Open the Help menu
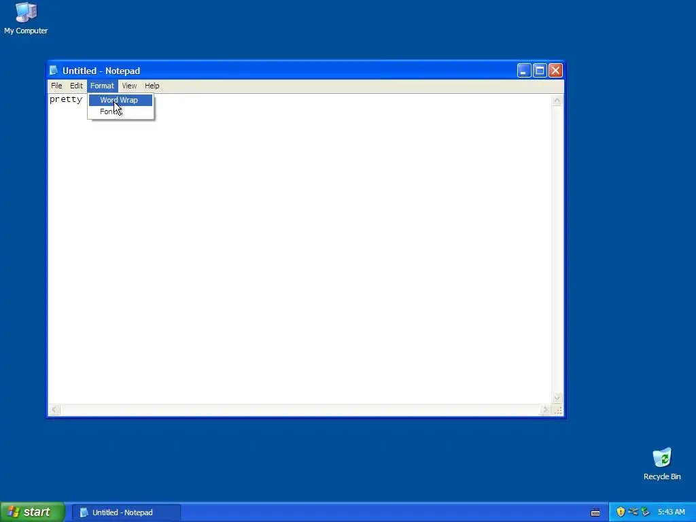Viewport: 696px width, 522px height. pos(152,86)
